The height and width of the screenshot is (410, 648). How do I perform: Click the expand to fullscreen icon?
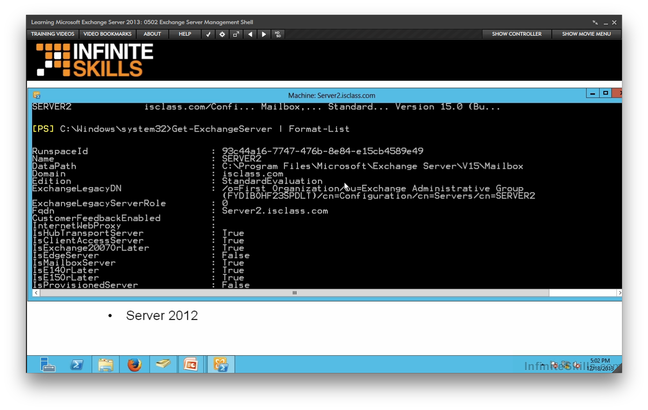pyautogui.click(x=236, y=34)
